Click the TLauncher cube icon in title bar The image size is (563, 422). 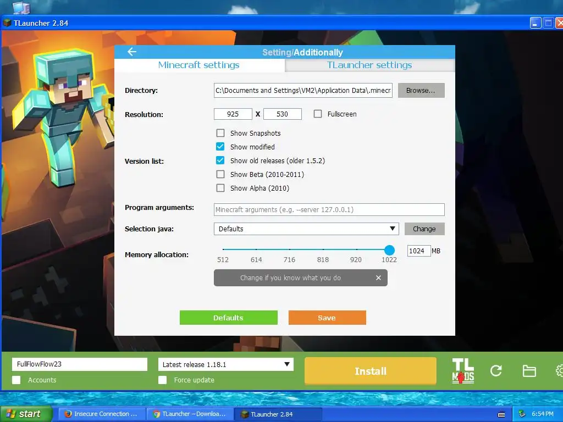coord(7,23)
